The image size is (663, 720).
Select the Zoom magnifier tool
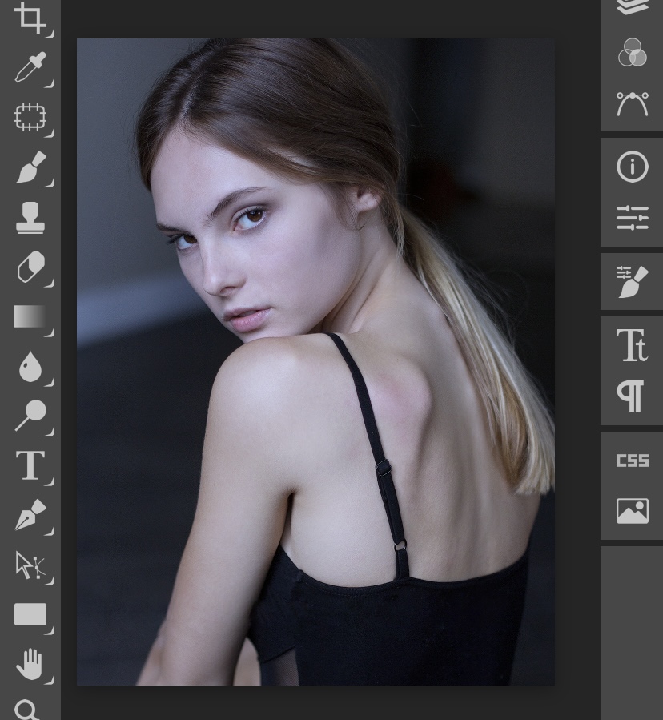27,710
